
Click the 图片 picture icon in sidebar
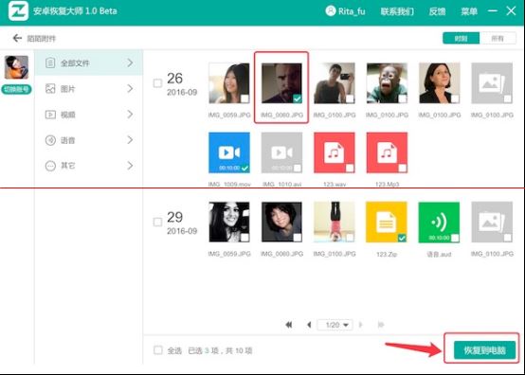pyautogui.click(x=50, y=89)
